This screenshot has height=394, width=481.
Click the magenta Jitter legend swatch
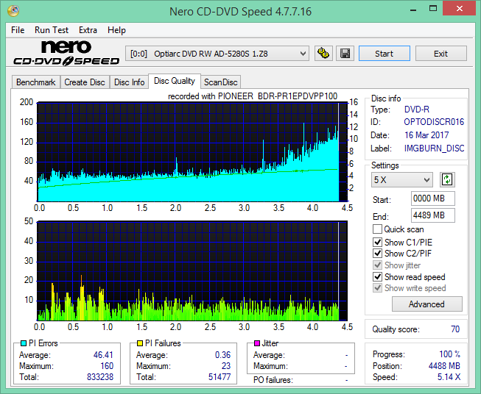pyautogui.click(x=257, y=343)
